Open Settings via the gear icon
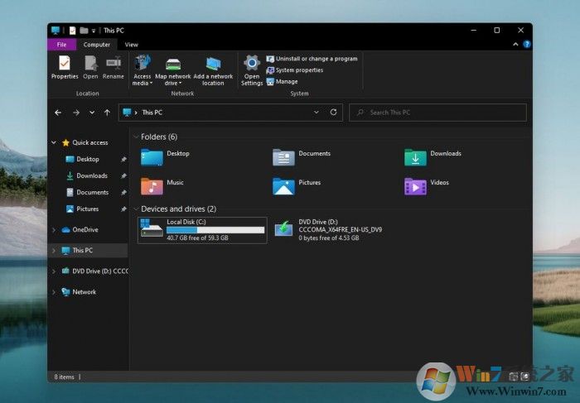The width and height of the screenshot is (580, 403). pos(252,64)
